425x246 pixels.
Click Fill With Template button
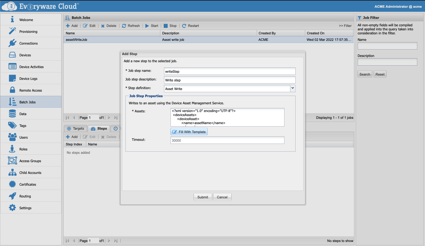189,132
